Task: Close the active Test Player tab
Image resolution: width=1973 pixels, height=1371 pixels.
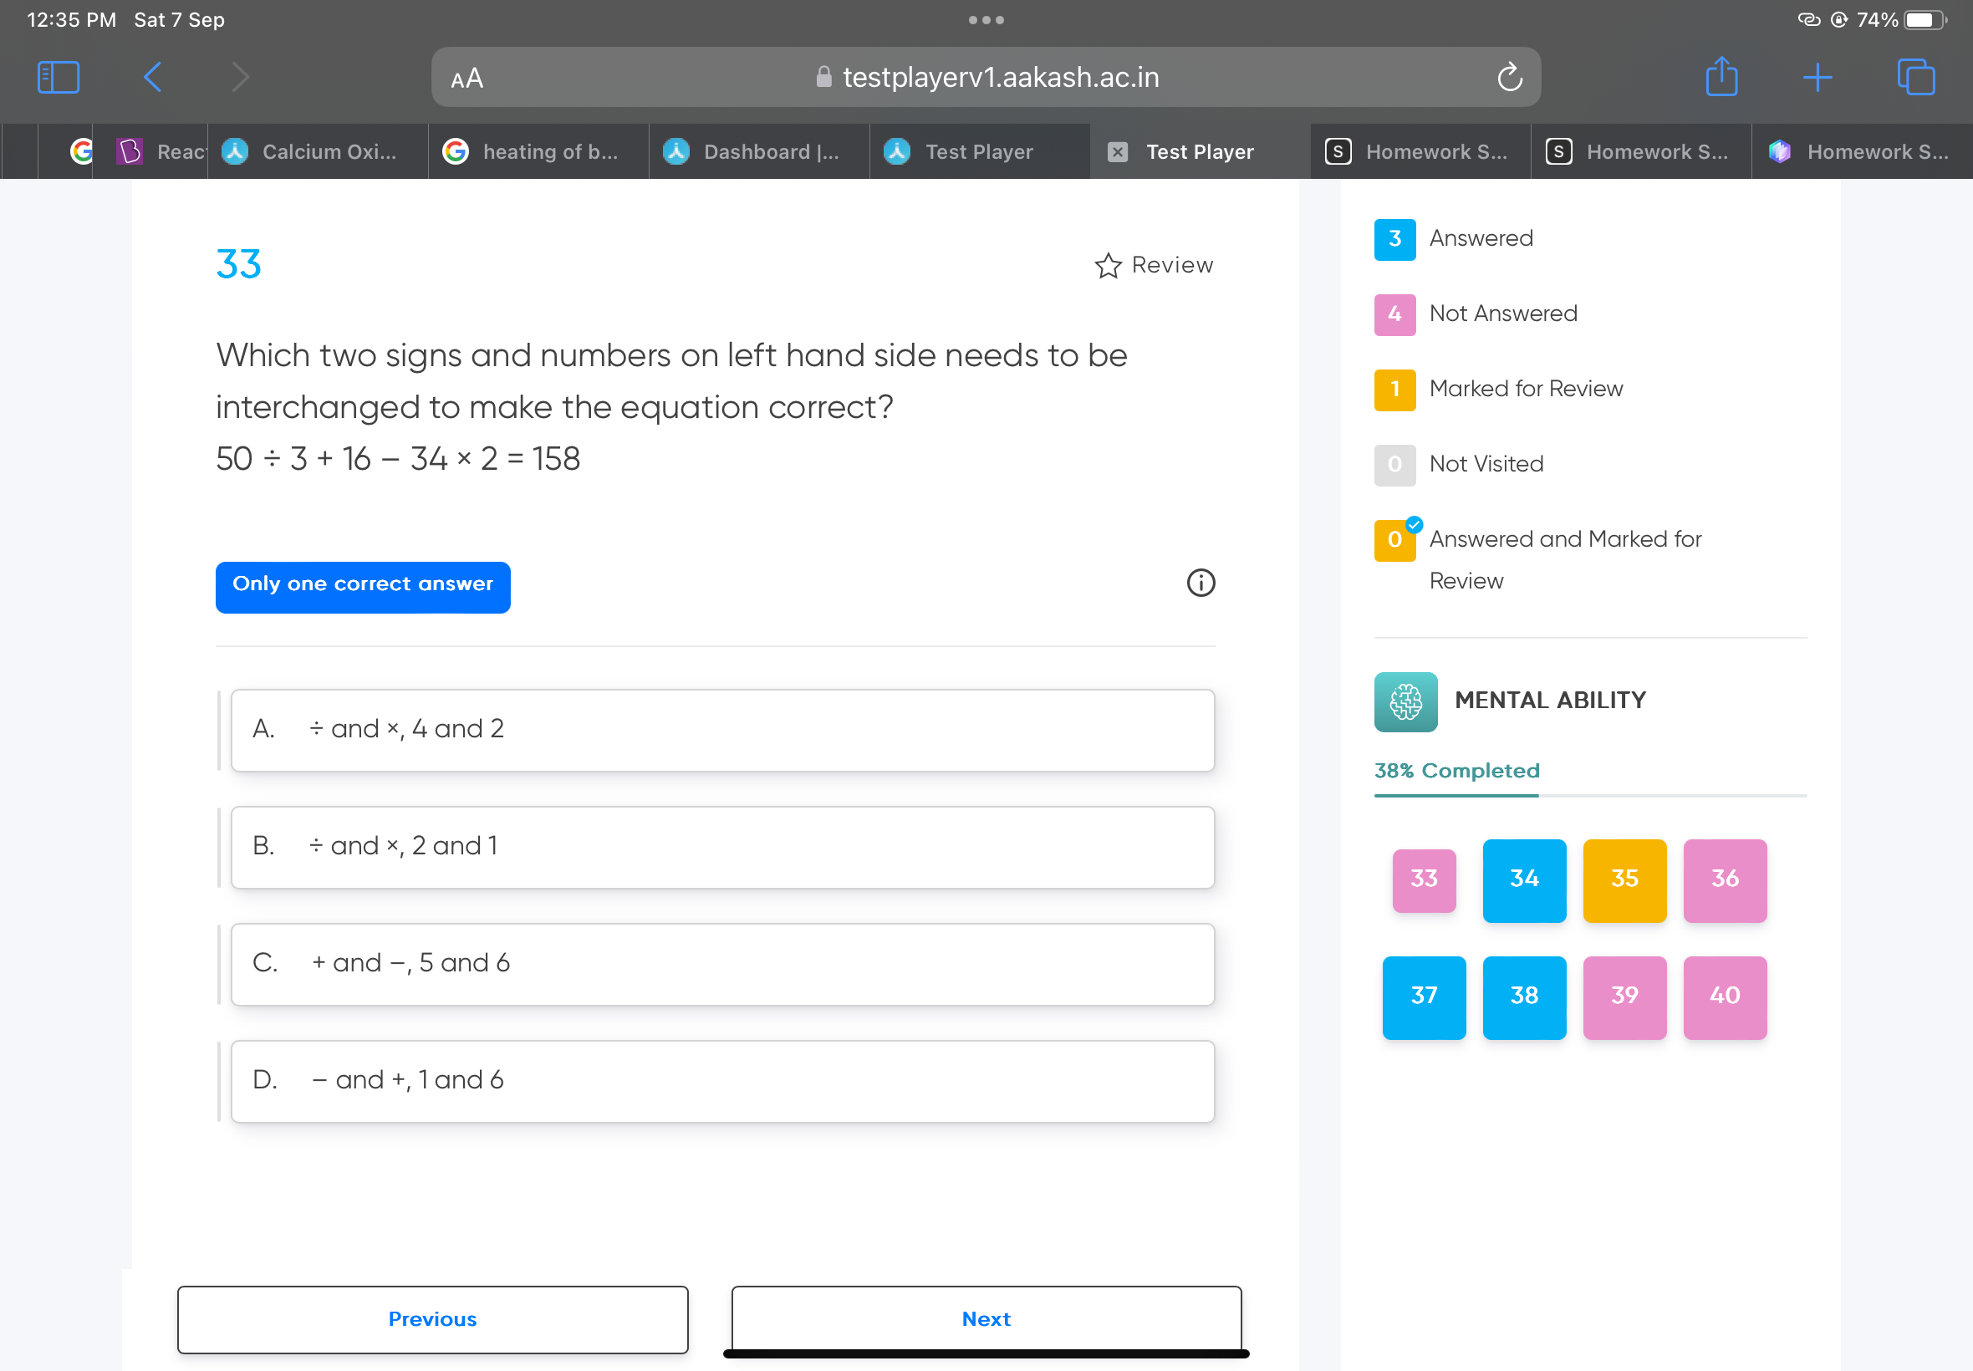Action: (1117, 152)
